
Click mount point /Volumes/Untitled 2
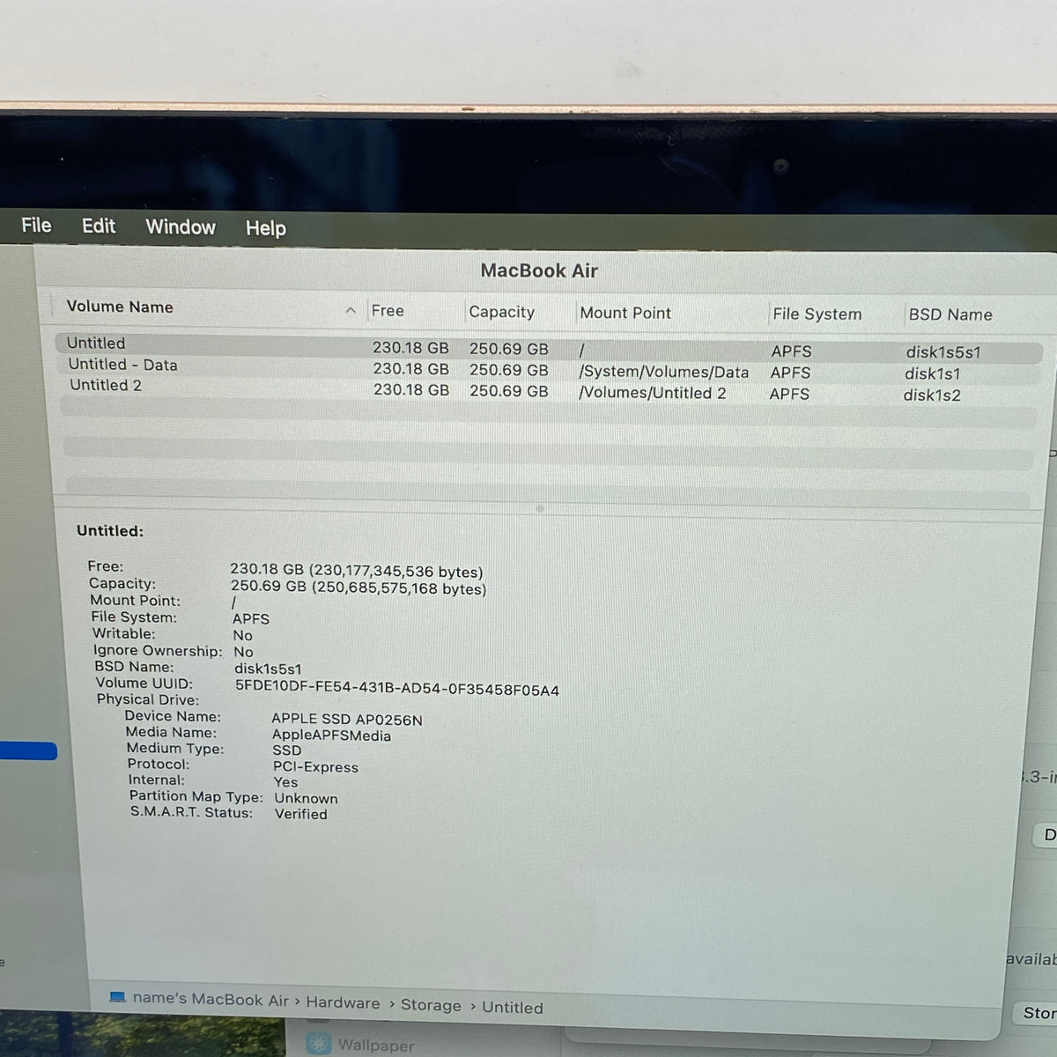click(652, 393)
